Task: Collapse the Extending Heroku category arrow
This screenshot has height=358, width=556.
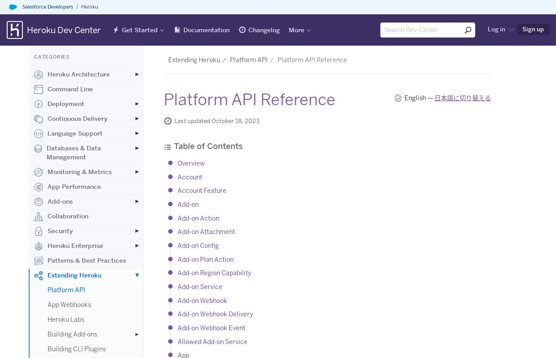Action: (137, 275)
